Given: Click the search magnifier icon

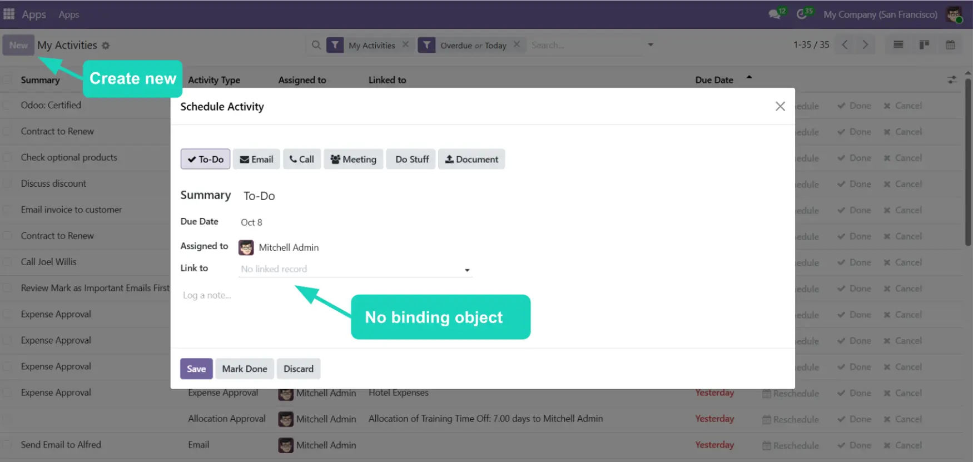Looking at the screenshot, I should point(316,45).
